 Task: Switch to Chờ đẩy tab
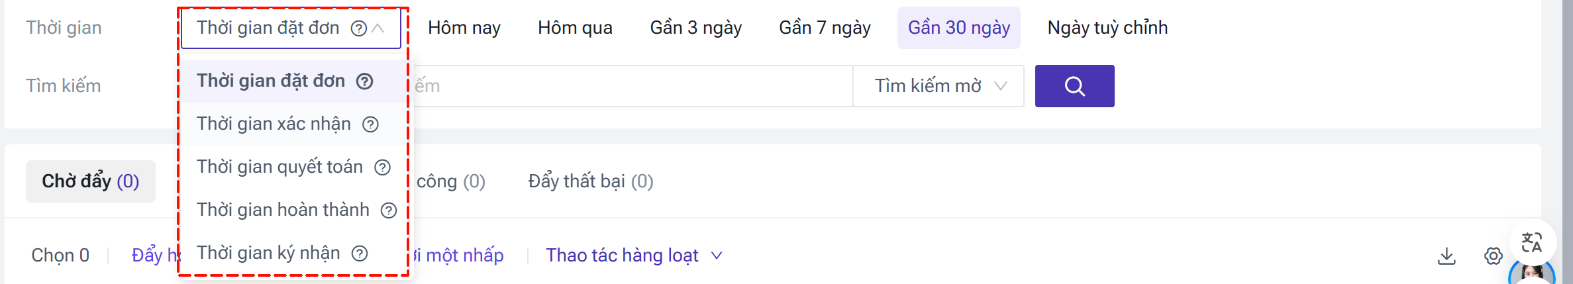(x=91, y=181)
